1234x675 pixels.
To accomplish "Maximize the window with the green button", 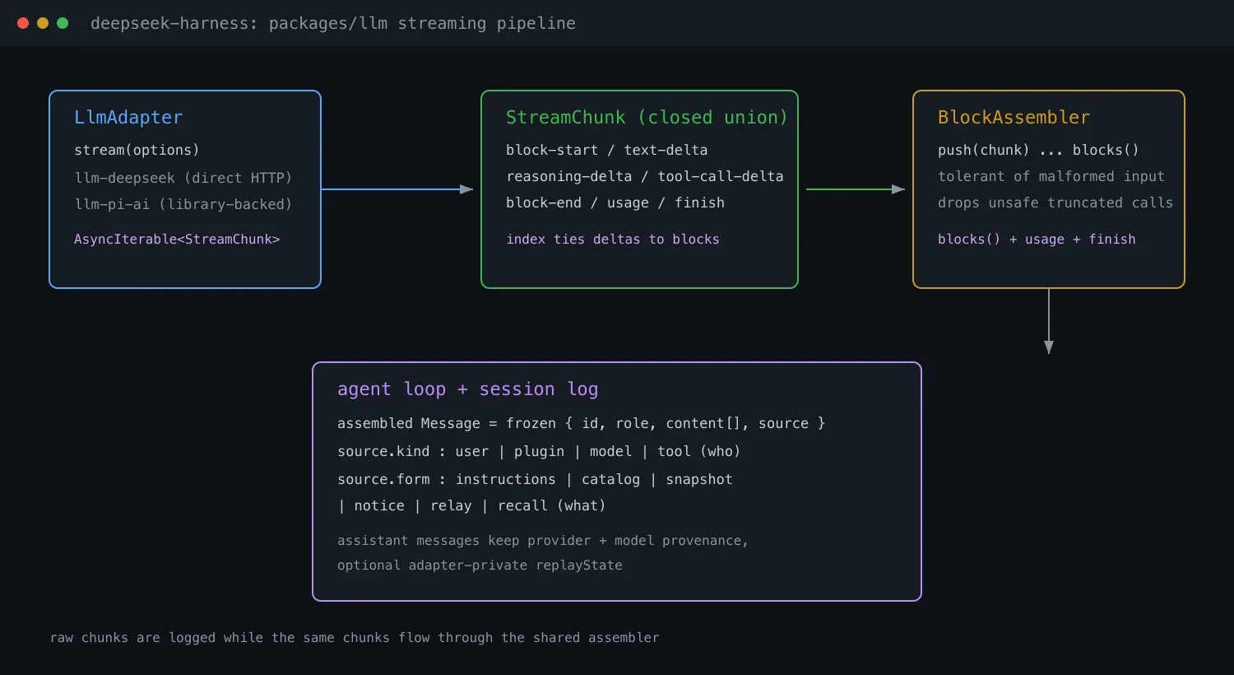I will [x=63, y=23].
